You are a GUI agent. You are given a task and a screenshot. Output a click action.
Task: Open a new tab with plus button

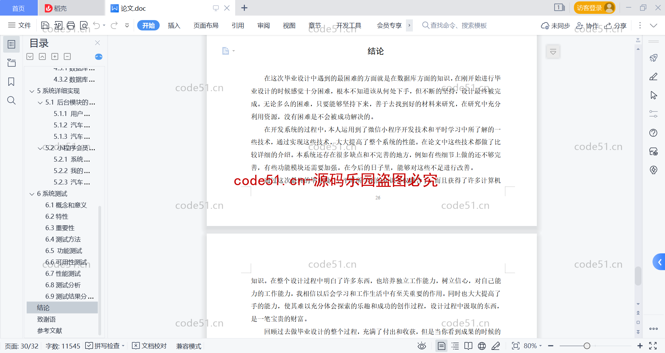click(244, 8)
